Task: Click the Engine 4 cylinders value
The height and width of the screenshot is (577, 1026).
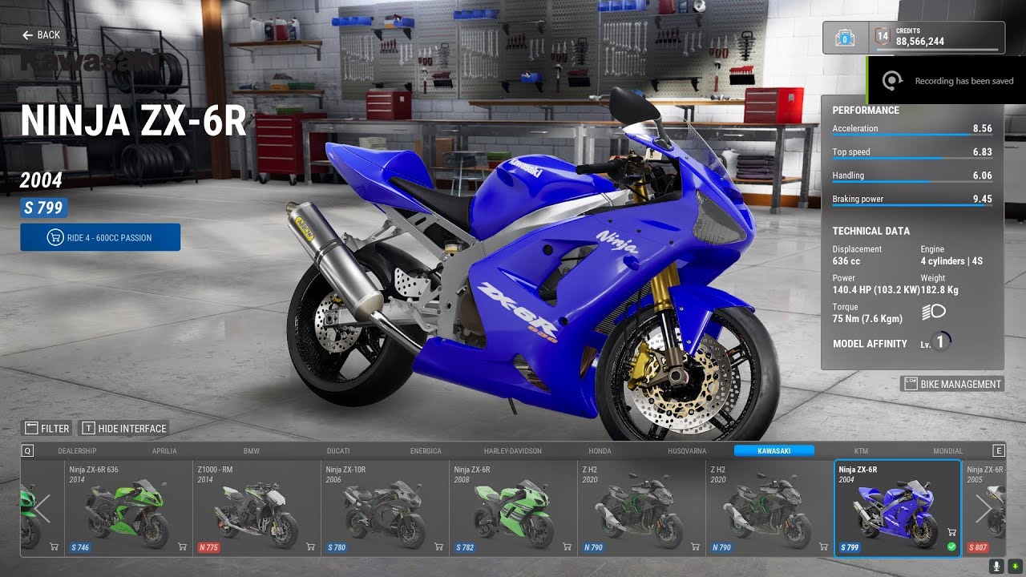Action: pos(951,261)
